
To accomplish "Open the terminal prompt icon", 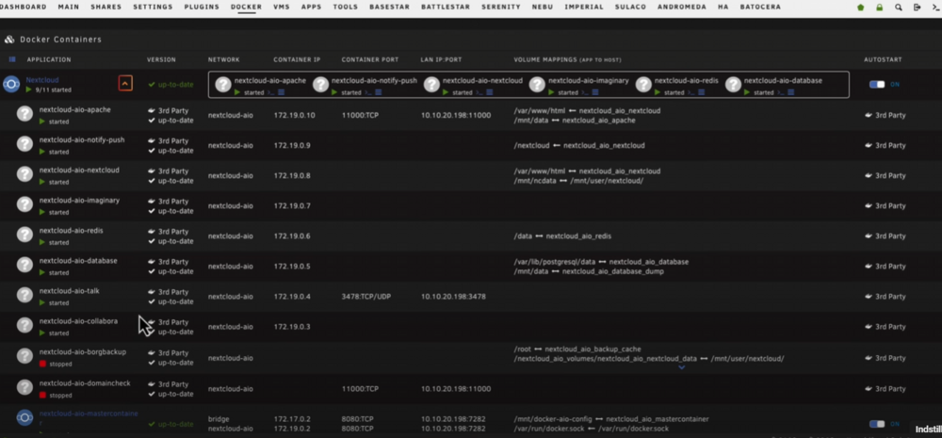I will click(x=935, y=8).
